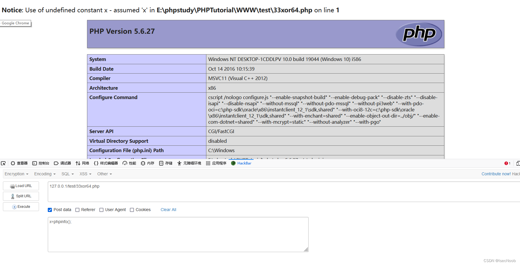Click the 'Oct 14 2016 10:15:39' value cell

click(x=231, y=69)
